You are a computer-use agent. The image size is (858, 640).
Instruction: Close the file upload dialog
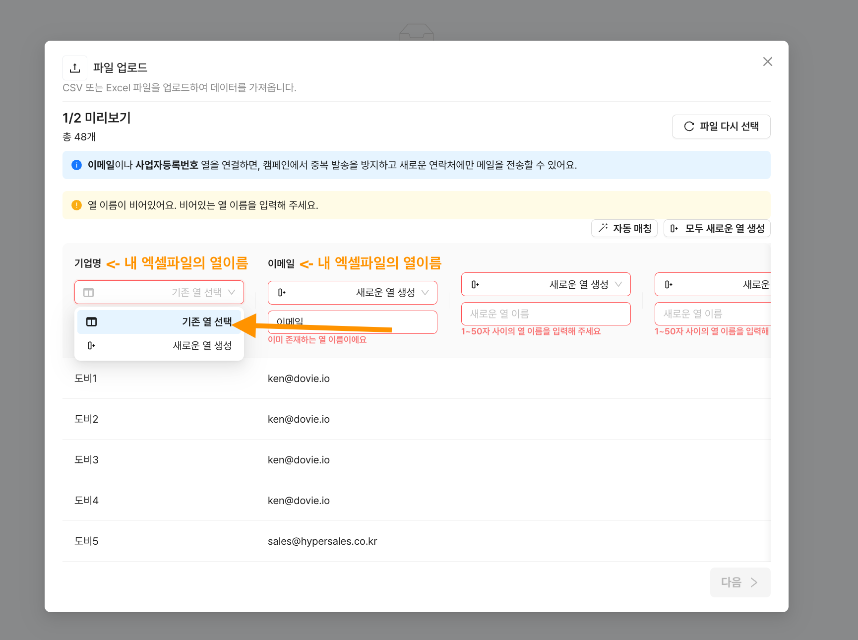tap(767, 62)
